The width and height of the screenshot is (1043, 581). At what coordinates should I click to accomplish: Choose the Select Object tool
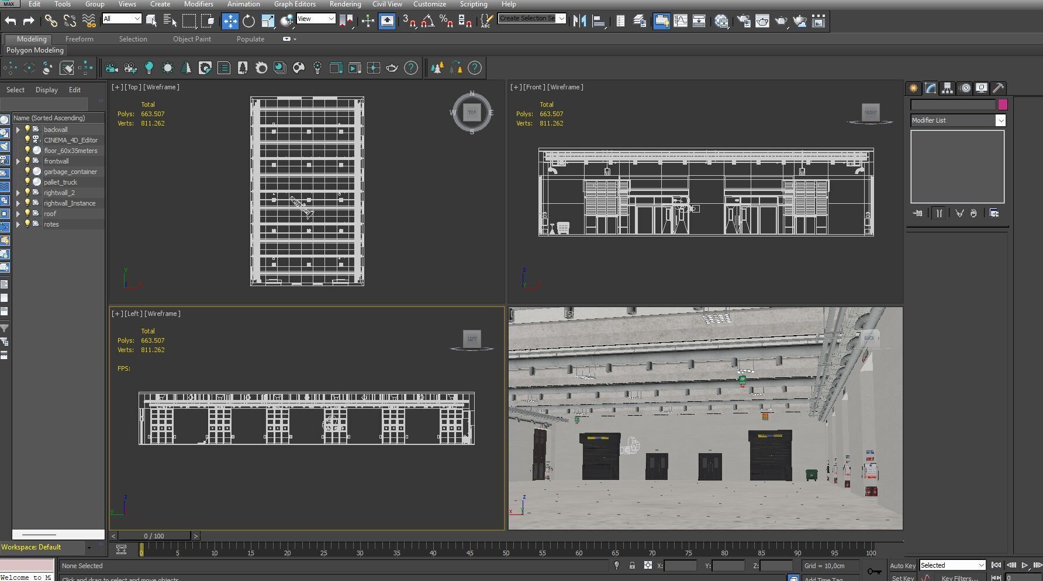[x=151, y=21]
